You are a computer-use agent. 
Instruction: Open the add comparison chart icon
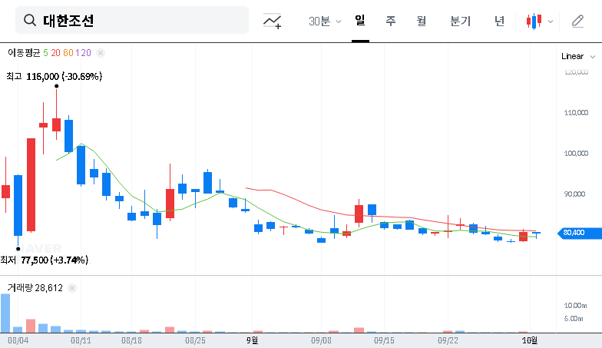coord(272,22)
